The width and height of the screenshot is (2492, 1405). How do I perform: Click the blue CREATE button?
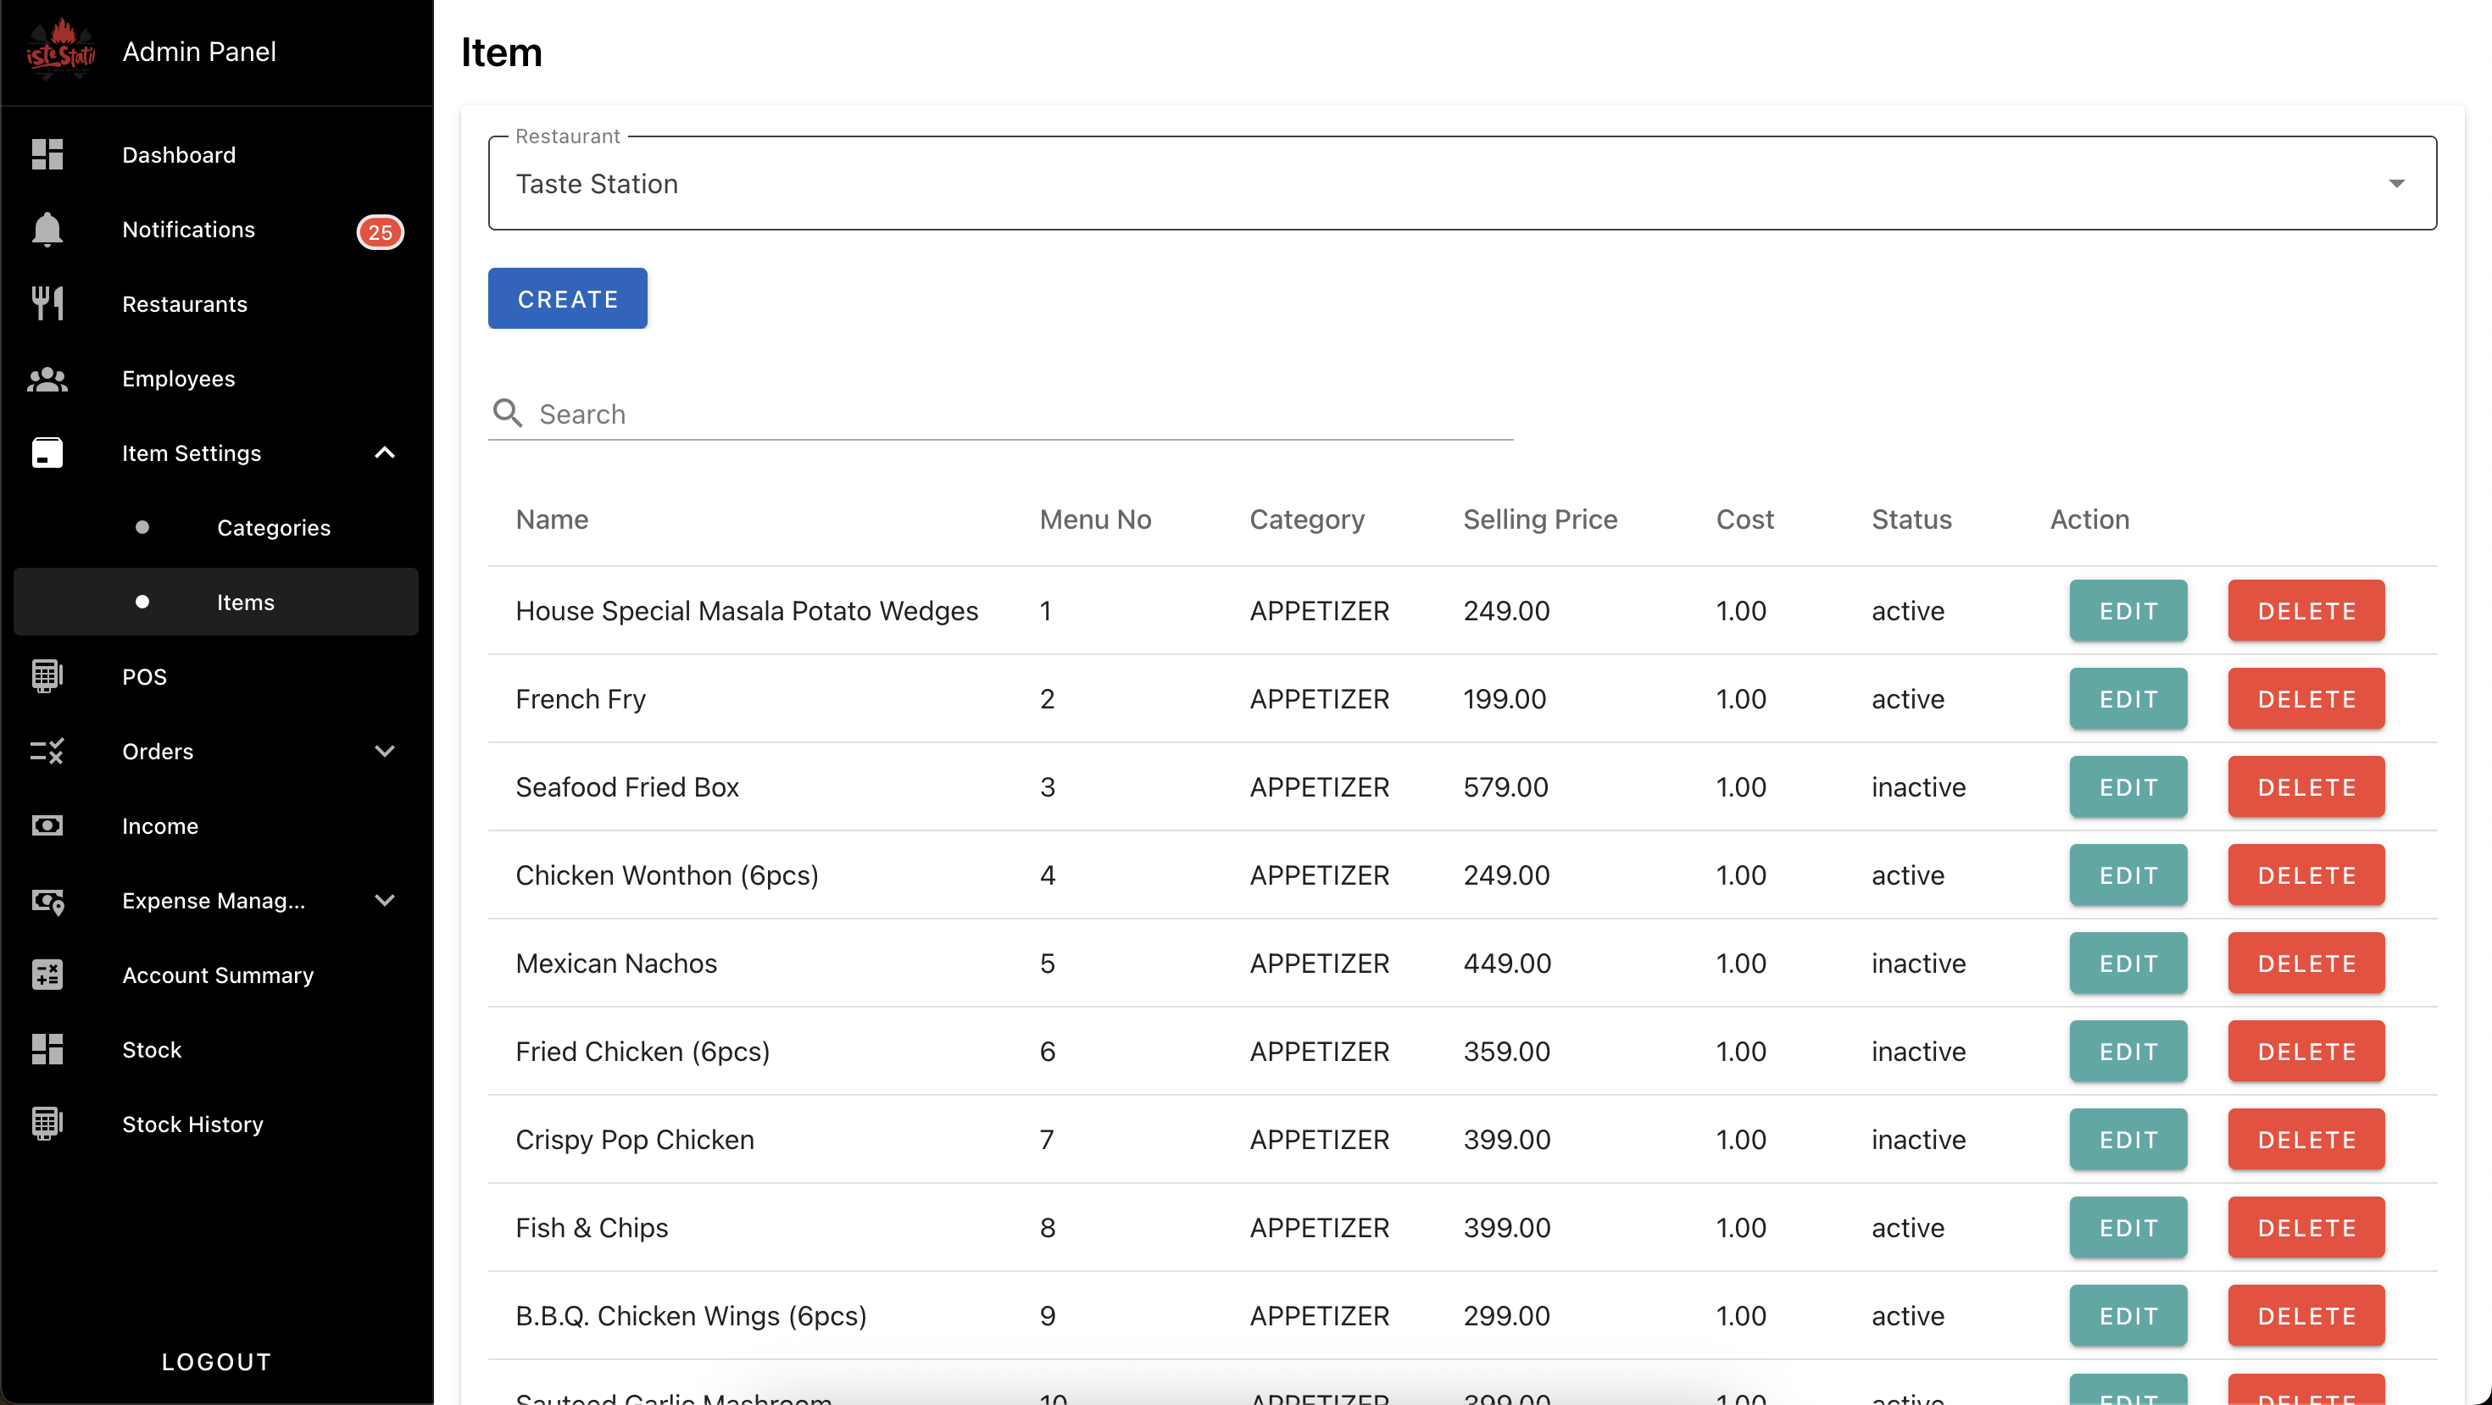[567, 299]
